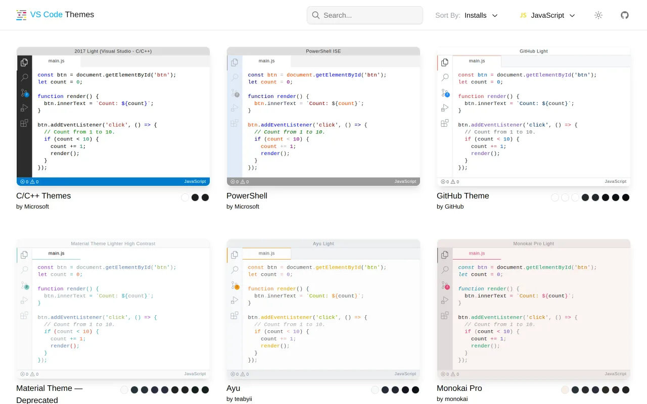647x404 pixels.
Task: Click main.js tab in GitHub Light preview
Action: point(477,61)
